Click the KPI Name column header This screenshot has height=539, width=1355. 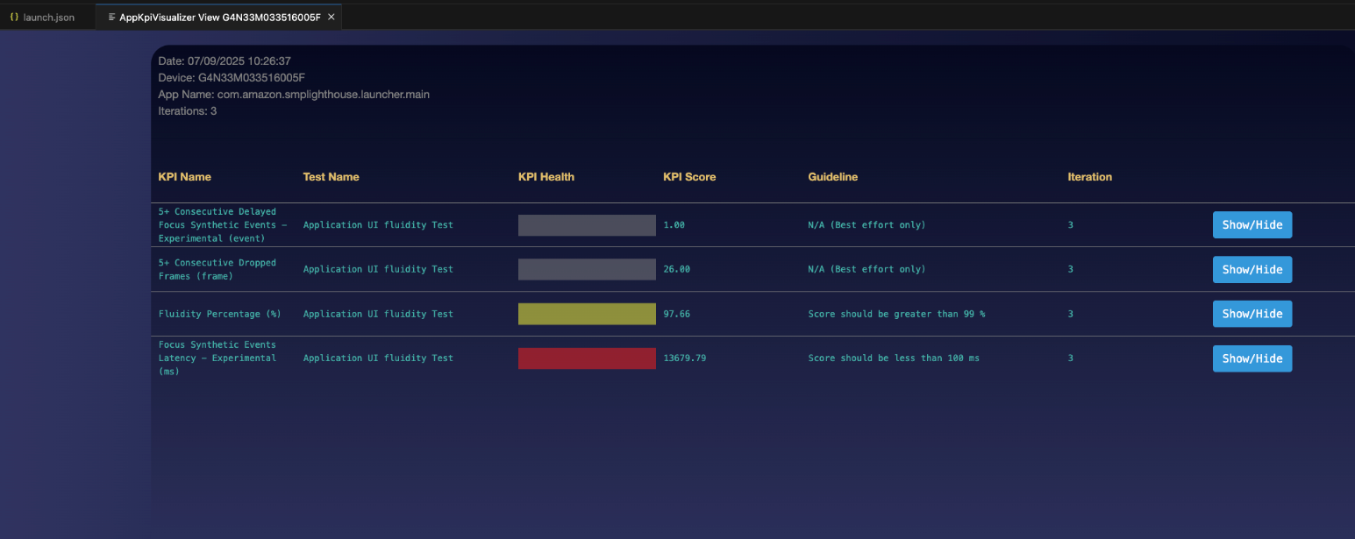[184, 177]
